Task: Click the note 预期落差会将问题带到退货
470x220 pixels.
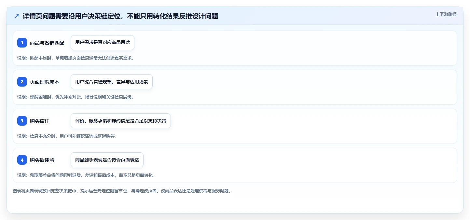Action: [x=86, y=175]
